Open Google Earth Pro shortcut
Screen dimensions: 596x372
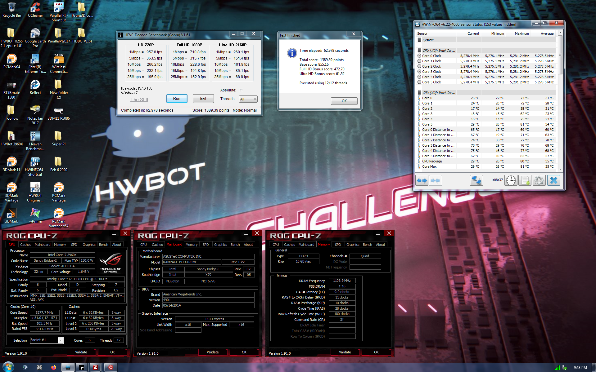pos(35,38)
